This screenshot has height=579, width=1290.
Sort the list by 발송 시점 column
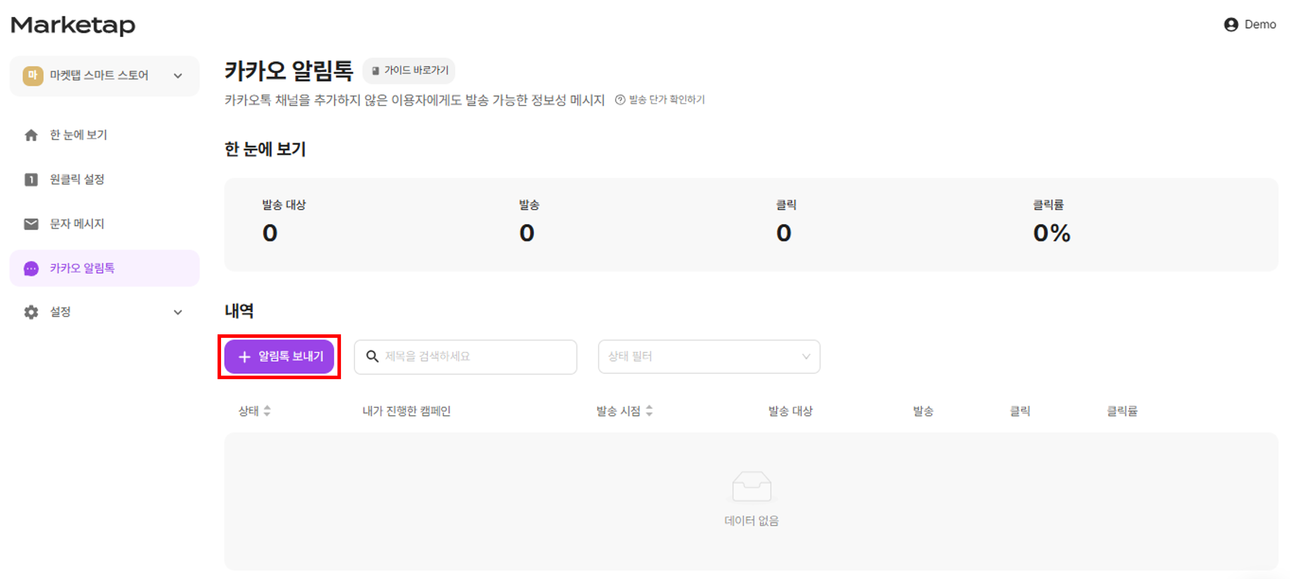(x=649, y=411)
